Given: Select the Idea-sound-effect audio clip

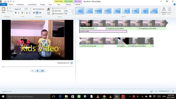Looking at the screenshot, I should pos(88,29).
